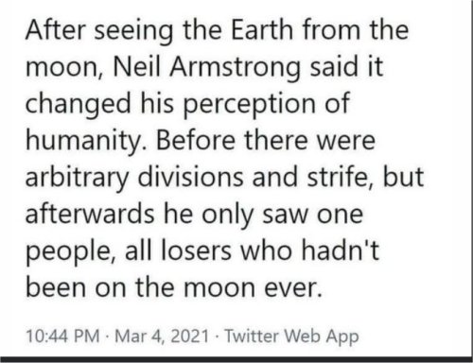
Task: Click the final word ever in tweet
Action: click(293, 288)
